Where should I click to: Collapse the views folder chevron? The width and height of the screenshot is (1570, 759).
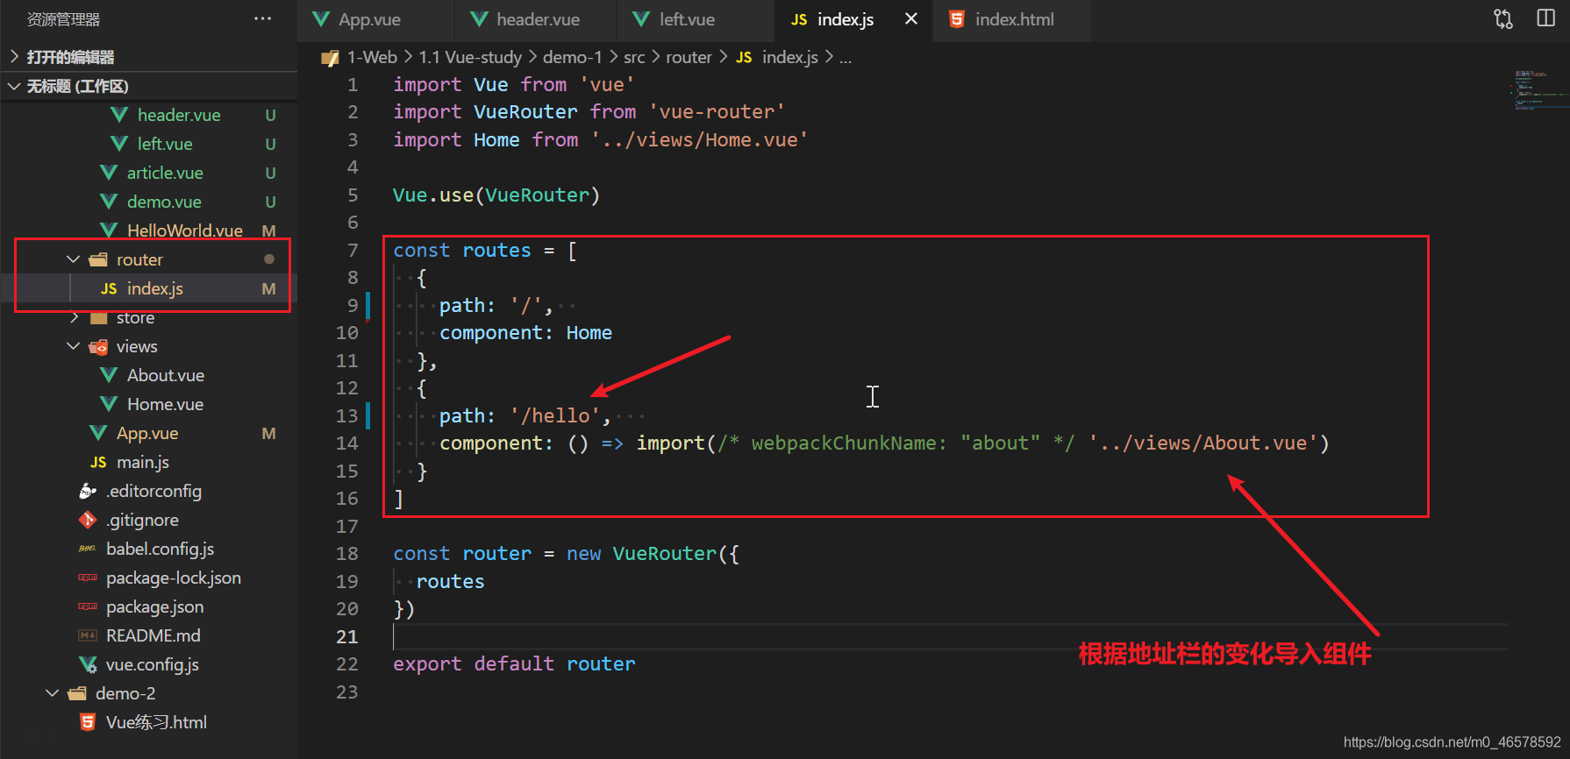(74, 346)
